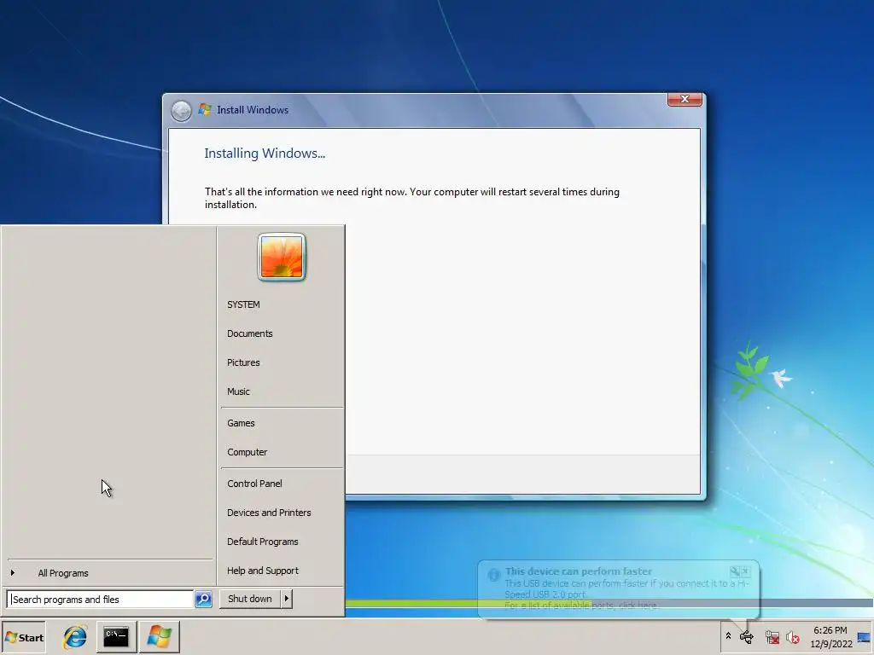Click the 'Installing Windows...' heading
Viewport: 874px width, 655px height.
265,154
